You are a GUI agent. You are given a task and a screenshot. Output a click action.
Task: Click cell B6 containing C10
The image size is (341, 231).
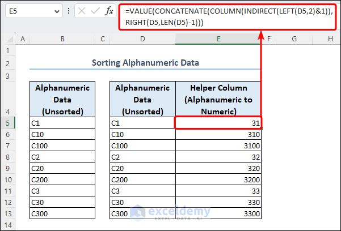click(x=62, y=134)
